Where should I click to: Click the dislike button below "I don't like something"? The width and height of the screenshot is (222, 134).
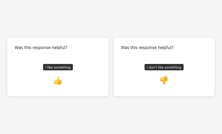click(x=164, y=80)
